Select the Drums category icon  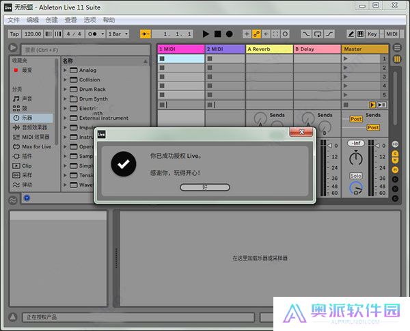point(16,108)
